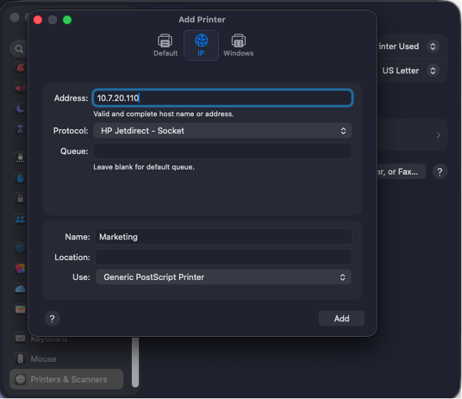Open Screen Time hourglass icon in sidebar
The image size is (462, 399).
[20, 130]
